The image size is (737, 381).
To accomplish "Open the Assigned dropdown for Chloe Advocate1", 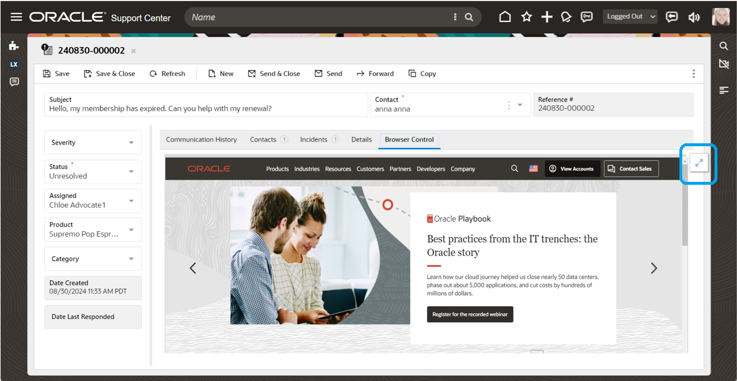I will click(93, 200).
